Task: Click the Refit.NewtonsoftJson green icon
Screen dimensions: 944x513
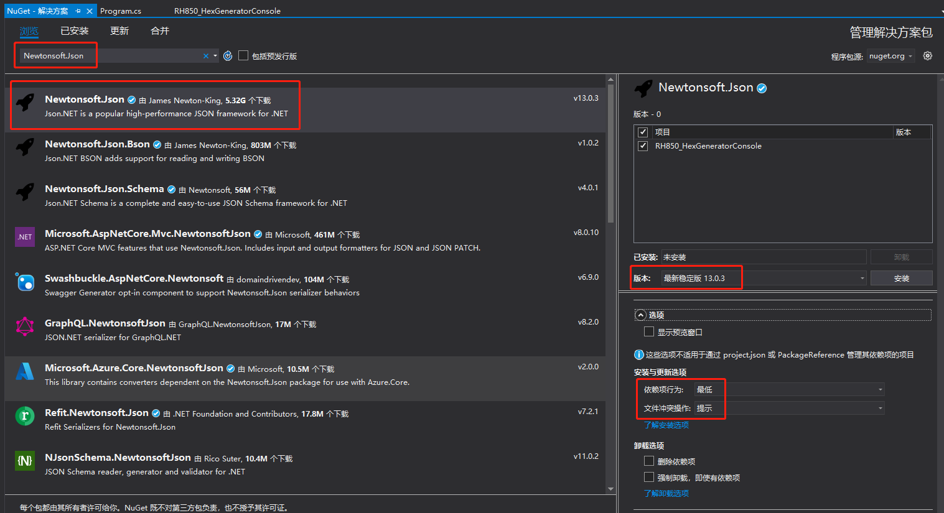Action: (25, 416)
